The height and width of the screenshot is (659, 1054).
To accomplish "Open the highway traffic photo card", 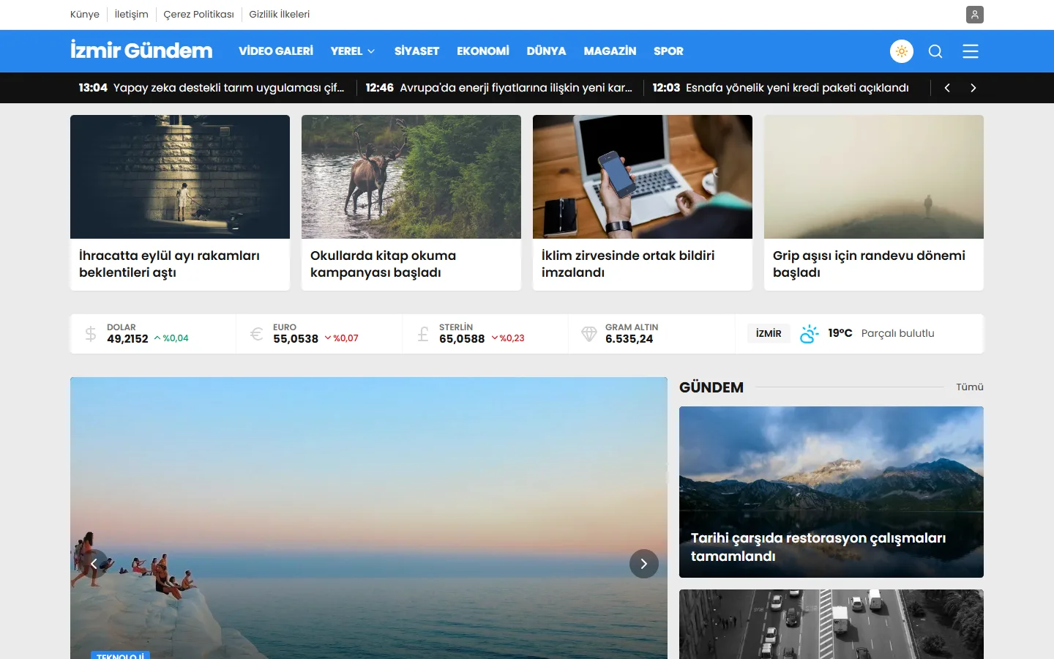I will pyautogui.click(x=831, y=624).
